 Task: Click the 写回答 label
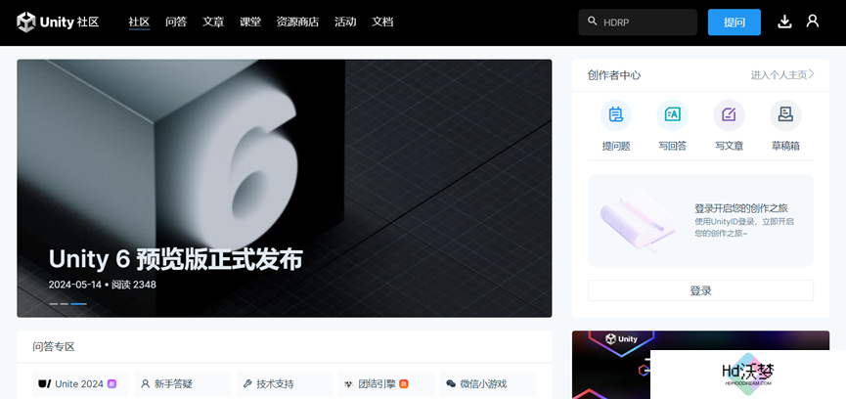[673, 146]
